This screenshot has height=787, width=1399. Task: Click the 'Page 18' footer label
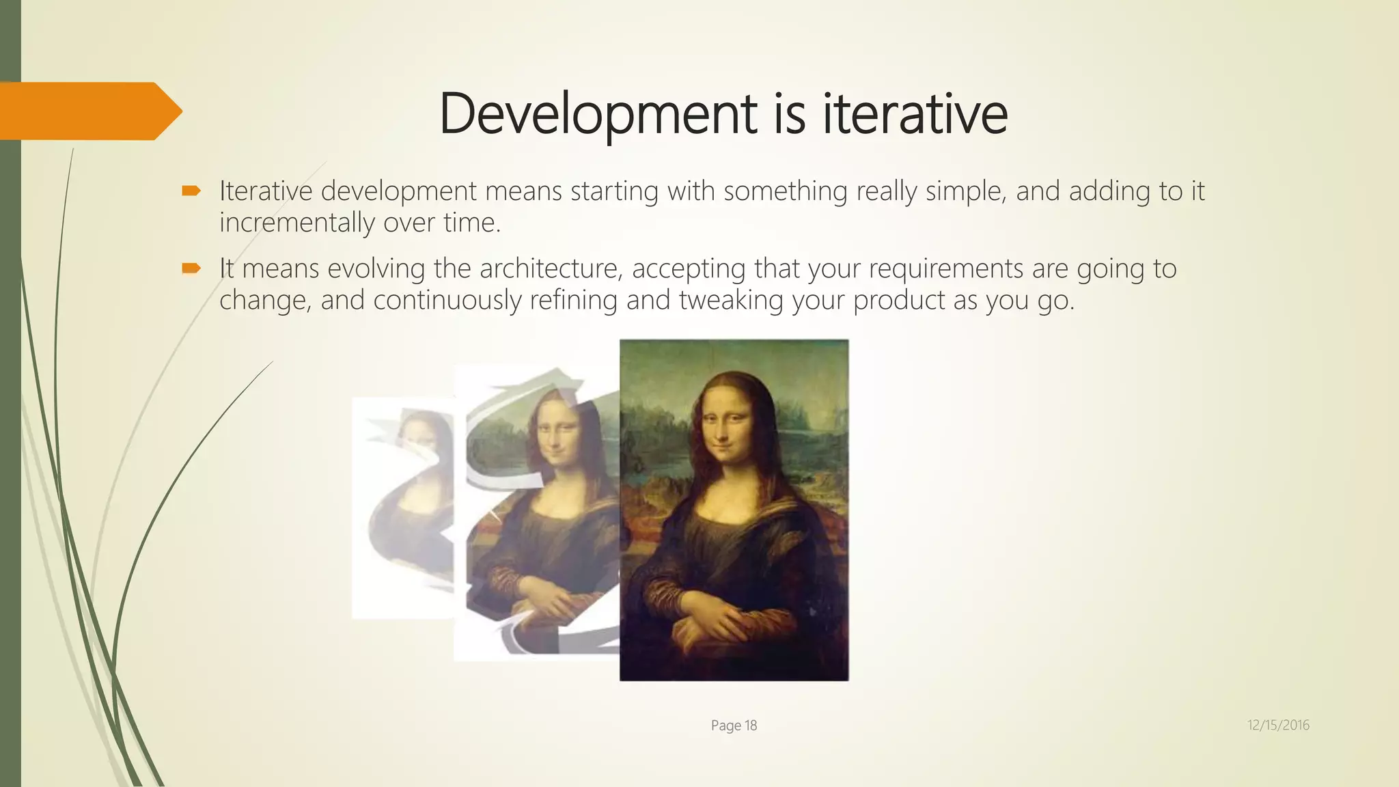[734, 726]
